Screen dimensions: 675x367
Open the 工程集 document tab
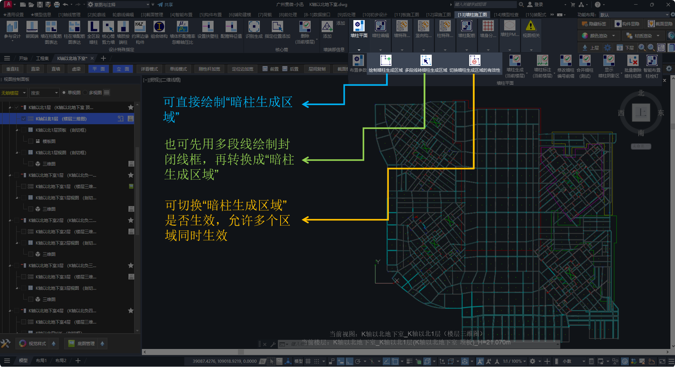(42, 58)
